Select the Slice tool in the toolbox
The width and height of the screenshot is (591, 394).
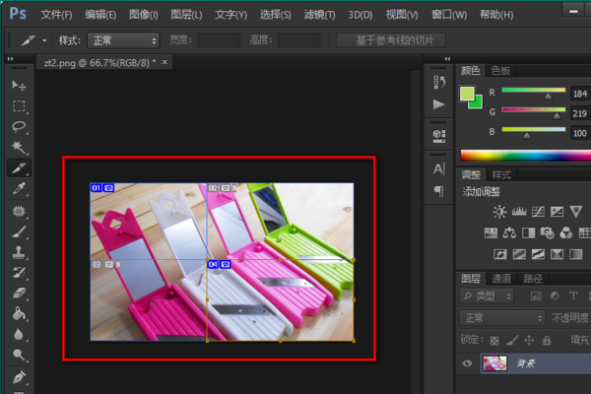[x=19, y=167]
